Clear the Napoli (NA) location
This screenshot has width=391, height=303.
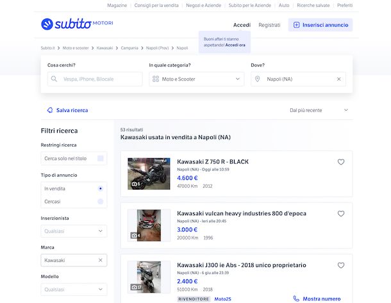(x=338, y=79)
